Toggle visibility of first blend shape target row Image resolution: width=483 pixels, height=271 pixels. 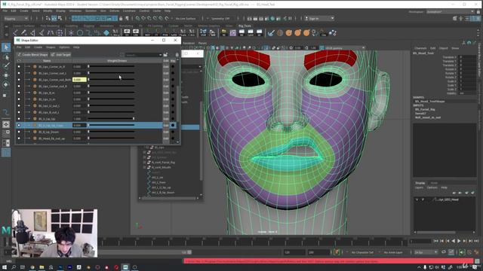[x=19, y=66]
